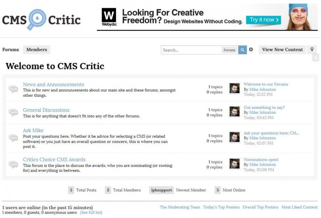
Task: Click Today, 03:43 PM timestamp
Action: click(259, 118)
